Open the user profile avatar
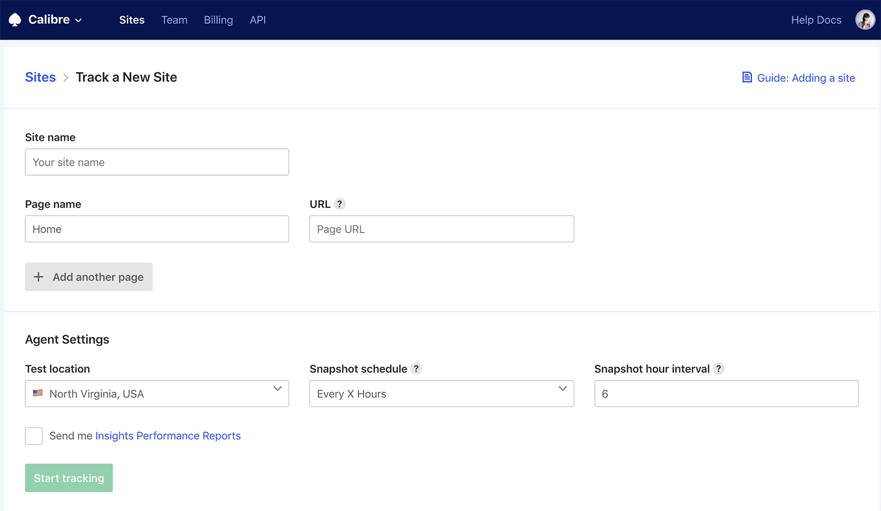Image resolution: width=881 pixels, height=511 pixels. coord(865,19)
